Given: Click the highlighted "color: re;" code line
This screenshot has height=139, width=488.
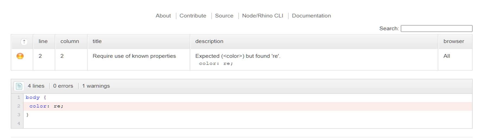Looking at the screenshot, I should pyautogui.click(x=46, y=106).
